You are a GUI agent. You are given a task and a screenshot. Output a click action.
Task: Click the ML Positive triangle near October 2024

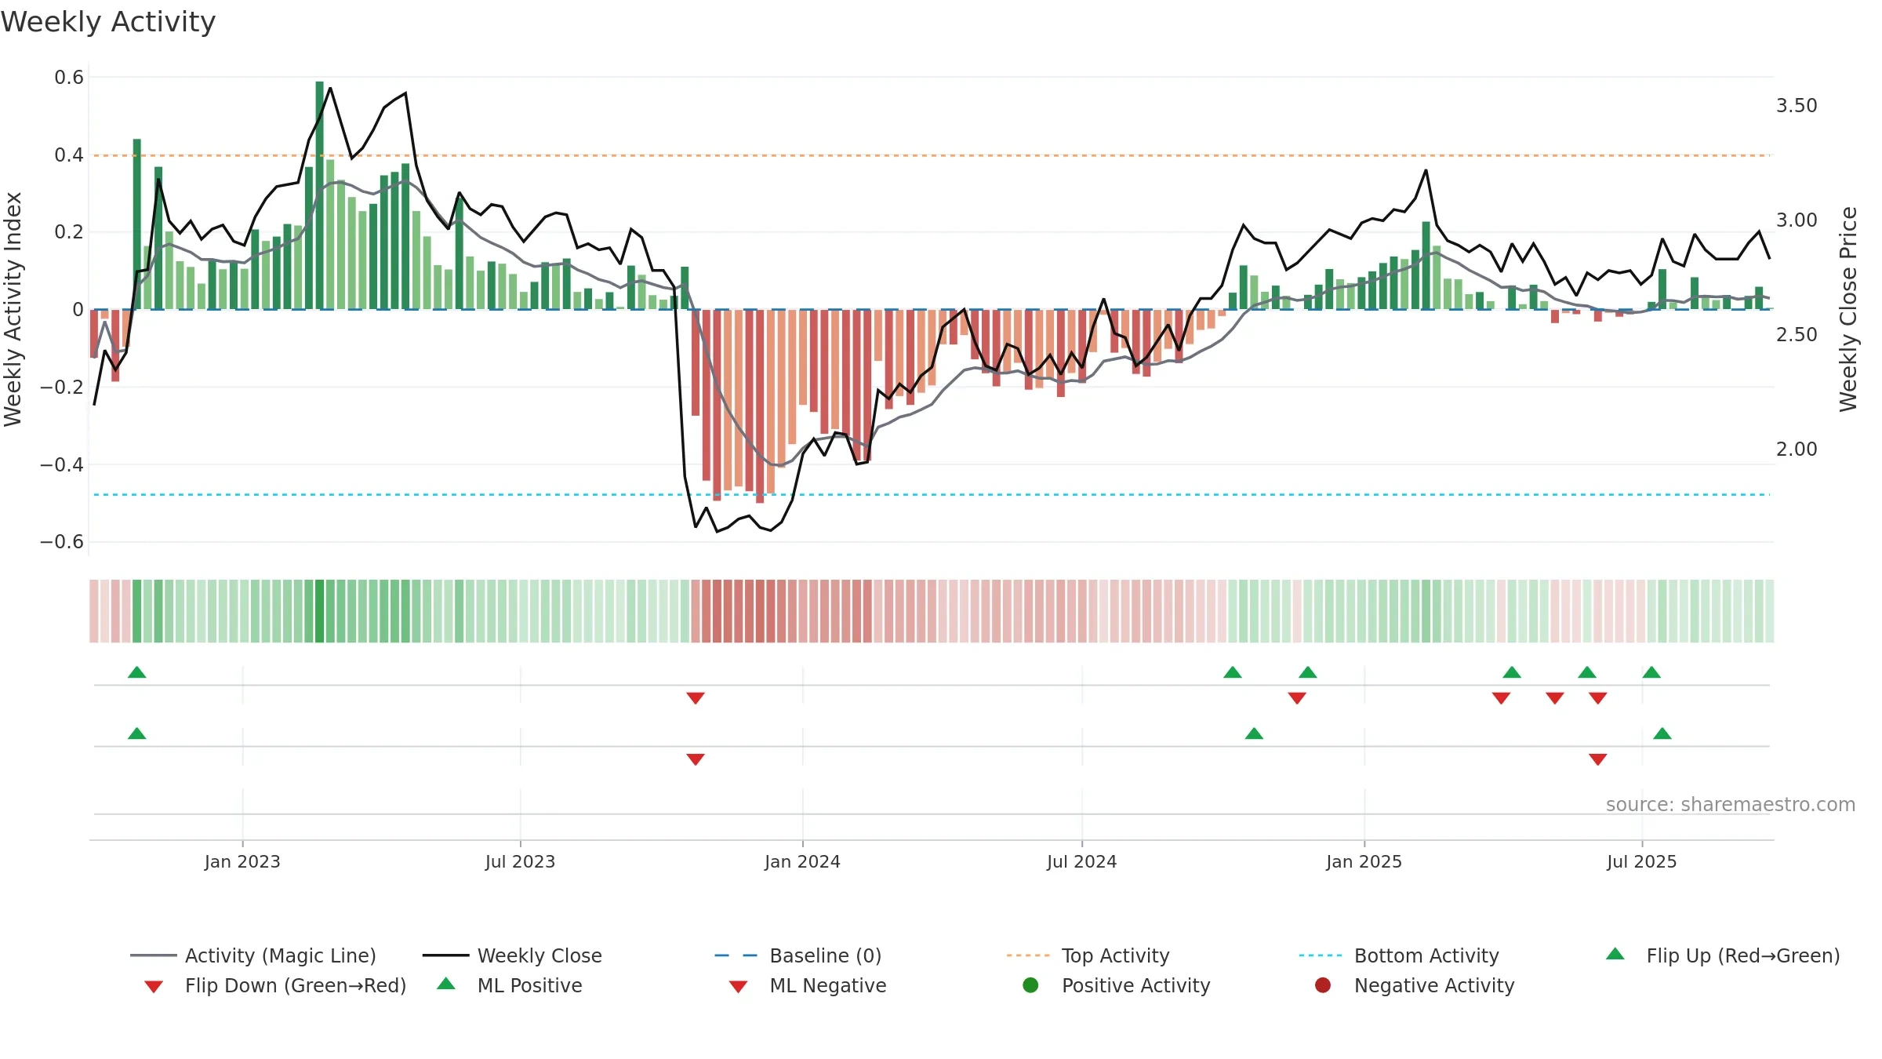(x=1254, y=733)
